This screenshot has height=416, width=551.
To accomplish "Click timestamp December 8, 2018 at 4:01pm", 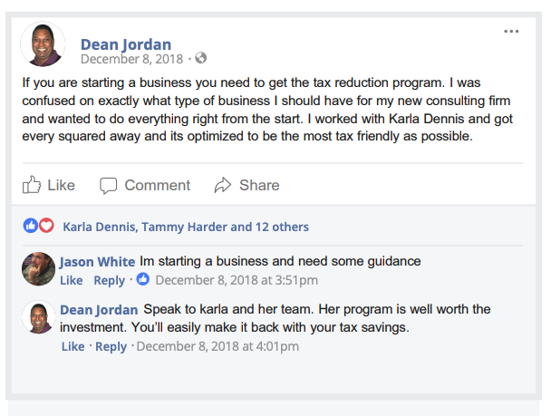I will [217, 346].
